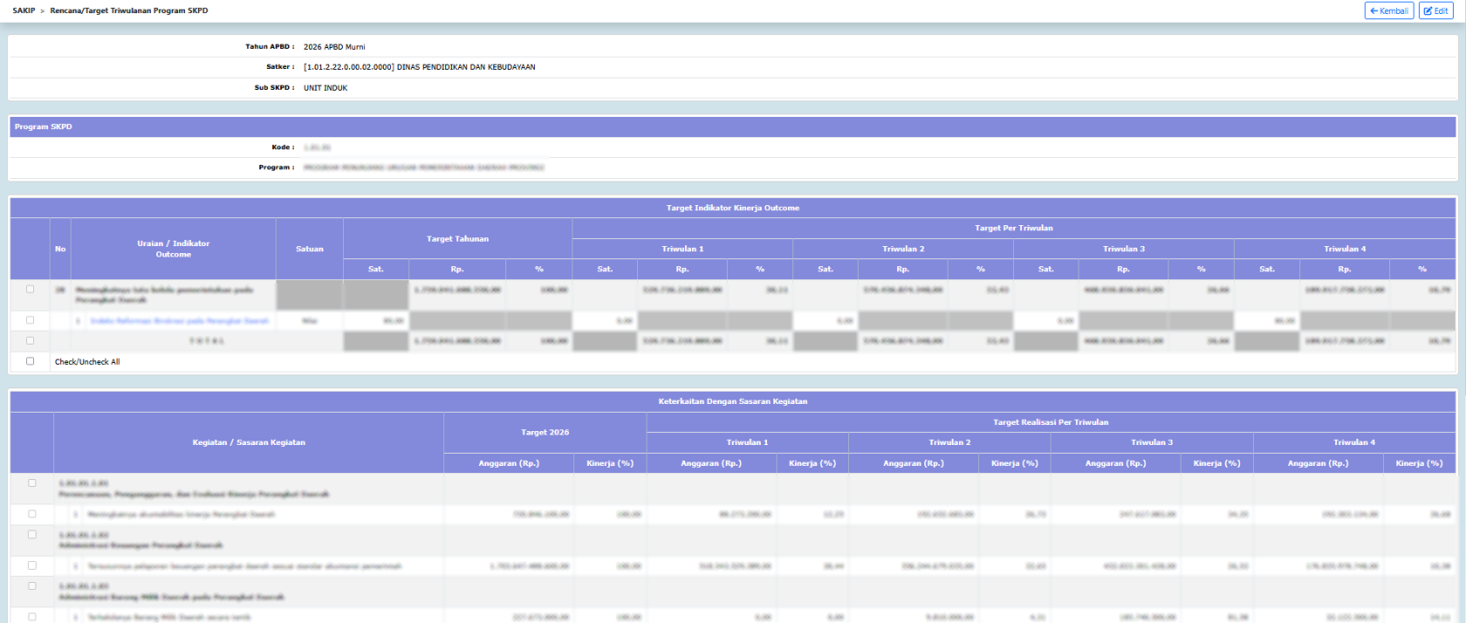Check Administrasi Barang Milik Daerah row
This screenshot has height=623, width=1466.
click(x=32, y=585)
